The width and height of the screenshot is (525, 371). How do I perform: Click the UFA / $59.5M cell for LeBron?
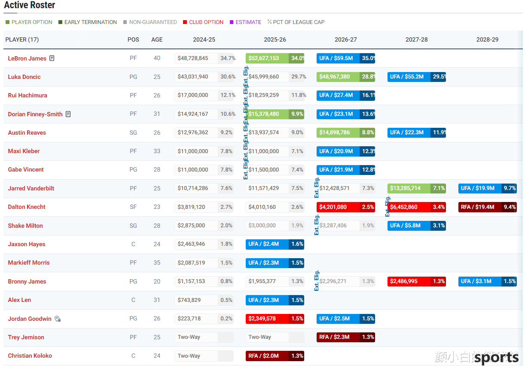coord(346,58)
